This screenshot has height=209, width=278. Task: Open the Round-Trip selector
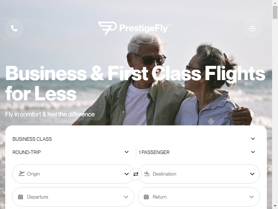coord(71,152)
